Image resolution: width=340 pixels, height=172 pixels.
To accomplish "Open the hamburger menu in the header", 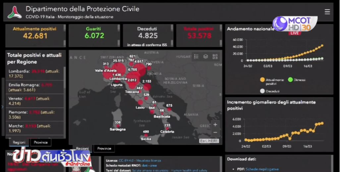I will click(x=327, y=12).
